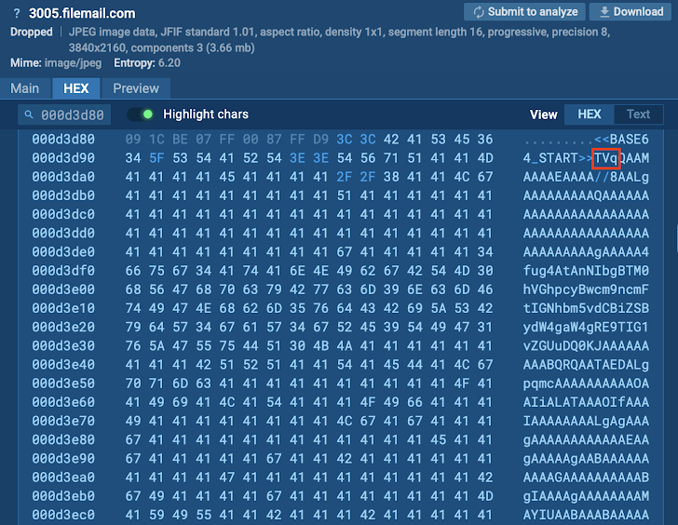Click ASCII text 'AAABQRQAATAEDALg'
Screen dimensions: 678x525
pyautogui.click(x=586, y=365)
